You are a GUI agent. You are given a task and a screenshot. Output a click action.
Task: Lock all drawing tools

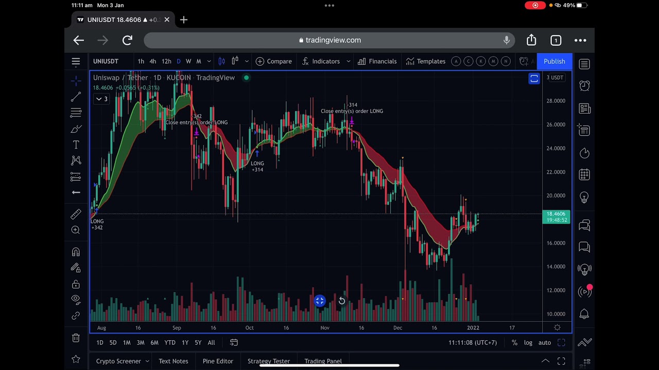(x=76, y=284)
